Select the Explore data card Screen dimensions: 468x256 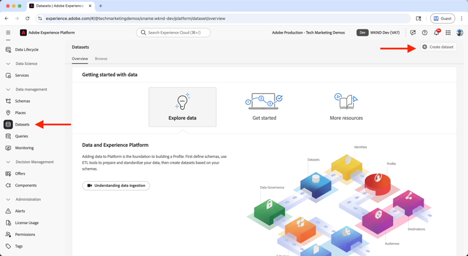point(182,107)
